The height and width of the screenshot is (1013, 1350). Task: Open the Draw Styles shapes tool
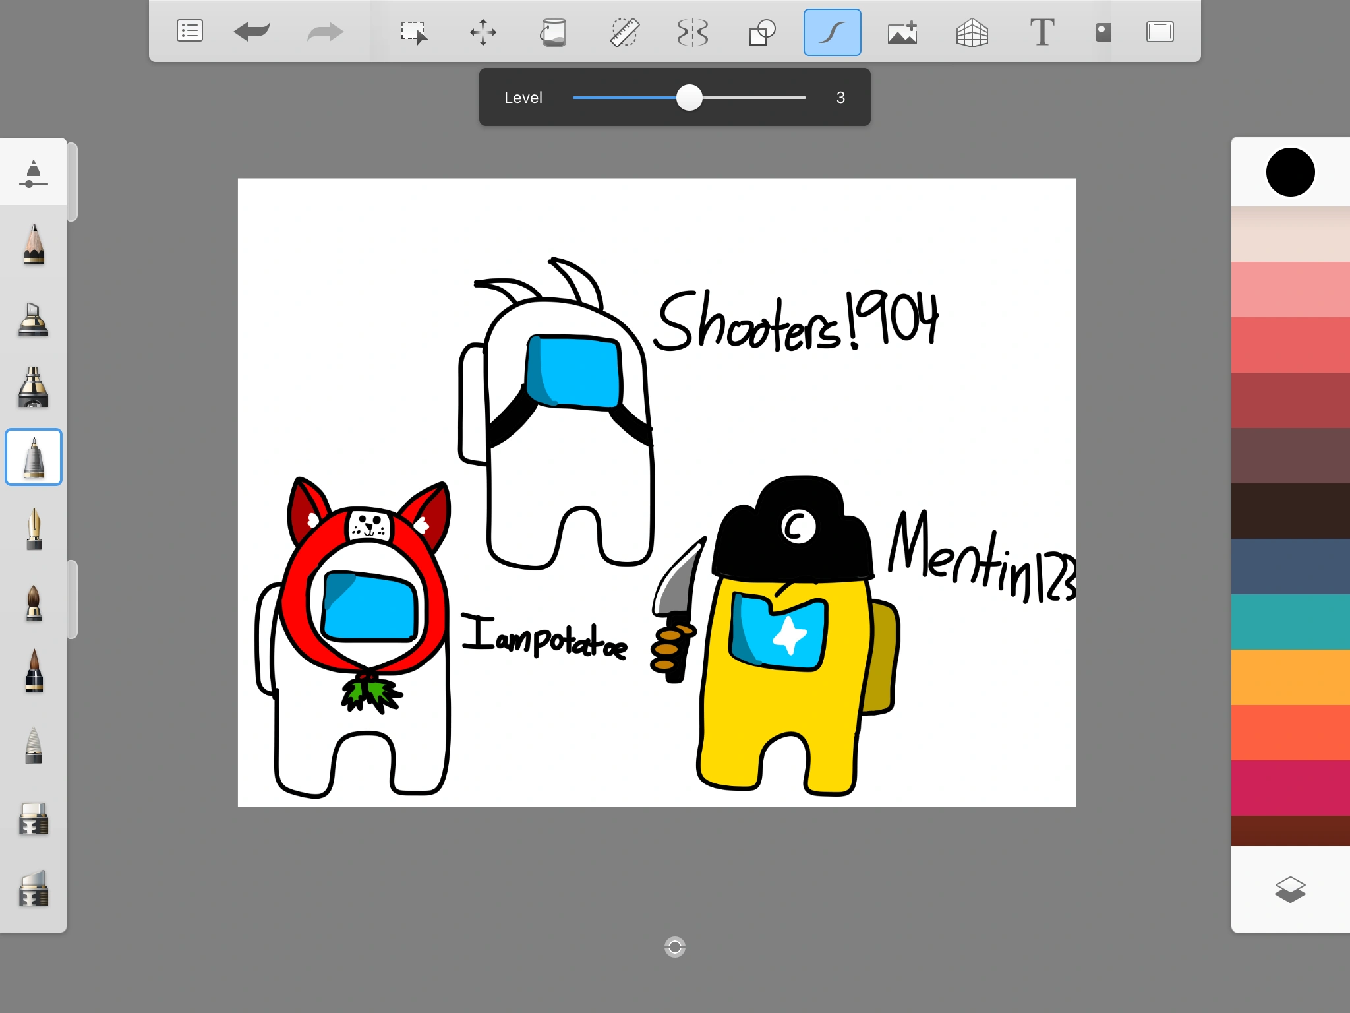(762, 32)
